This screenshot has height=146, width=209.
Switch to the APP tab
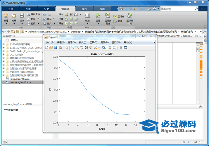(46, 9)
